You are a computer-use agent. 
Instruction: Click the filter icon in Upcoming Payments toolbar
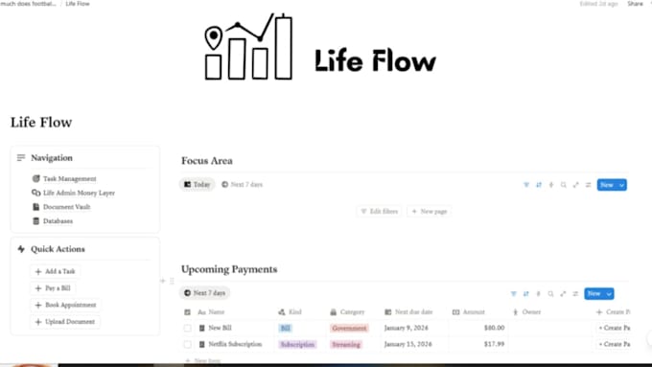[514, 294]
